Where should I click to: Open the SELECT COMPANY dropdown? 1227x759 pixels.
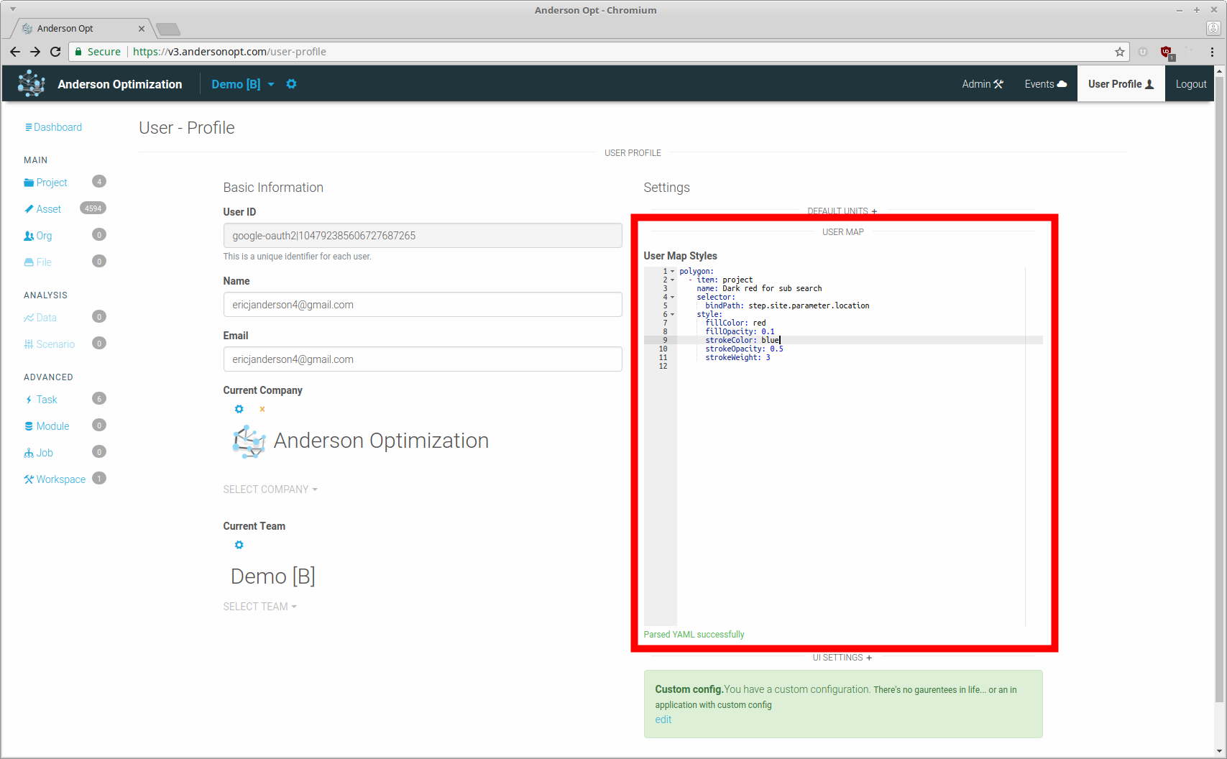(270, 489)
